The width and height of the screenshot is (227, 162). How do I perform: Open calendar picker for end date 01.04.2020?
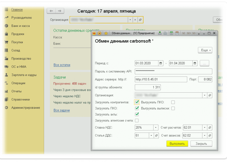click(x=195, y=64)
